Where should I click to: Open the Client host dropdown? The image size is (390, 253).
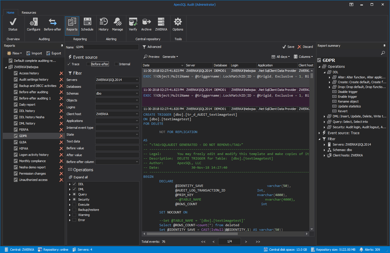coord(137,114)
